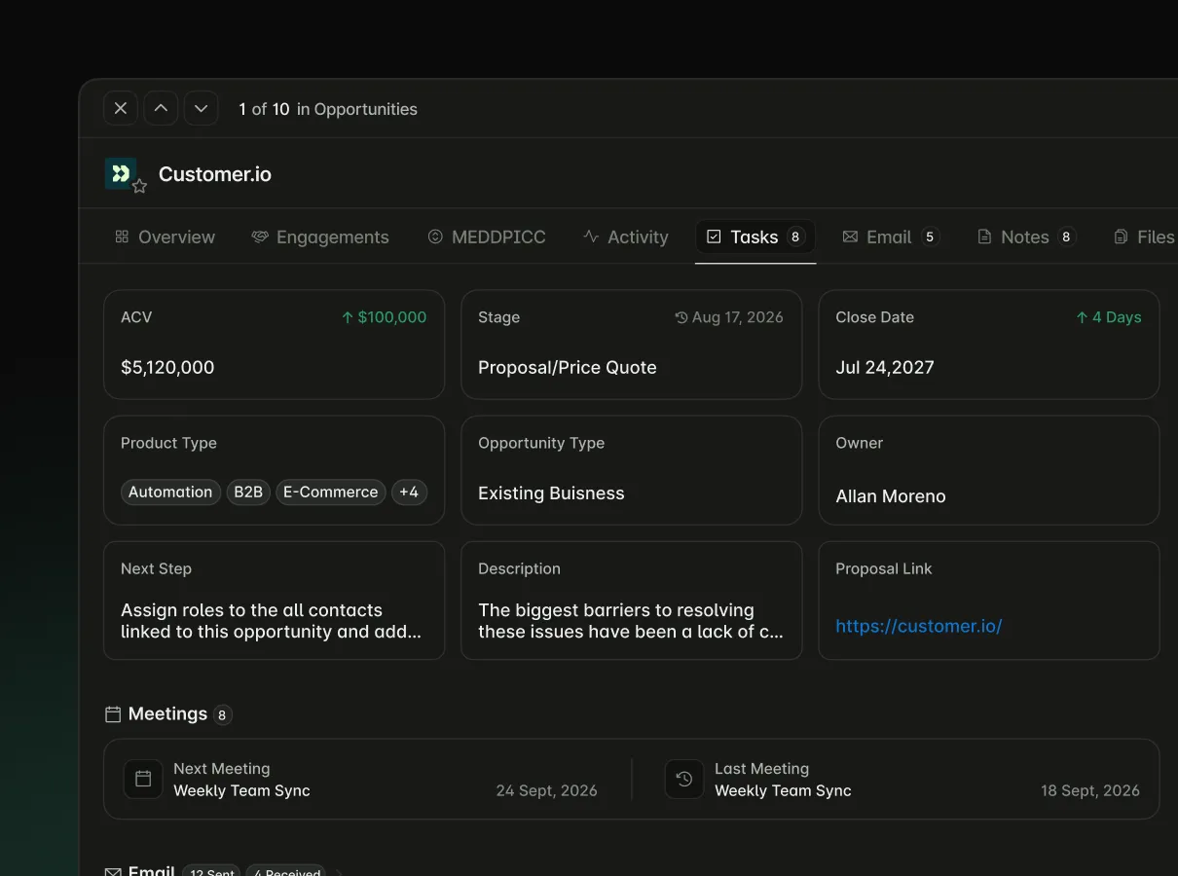Click the E-Commerce product tag
The image size is (1178, 876).
[x=330, y=493]
